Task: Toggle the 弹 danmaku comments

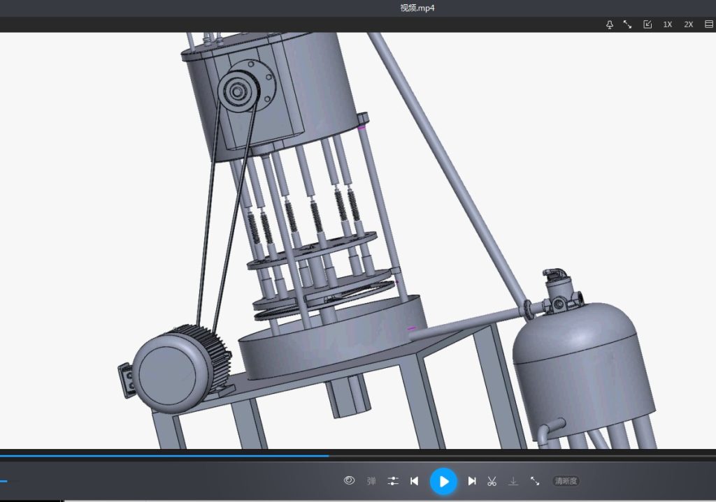Action: click(x=371, y=481)
